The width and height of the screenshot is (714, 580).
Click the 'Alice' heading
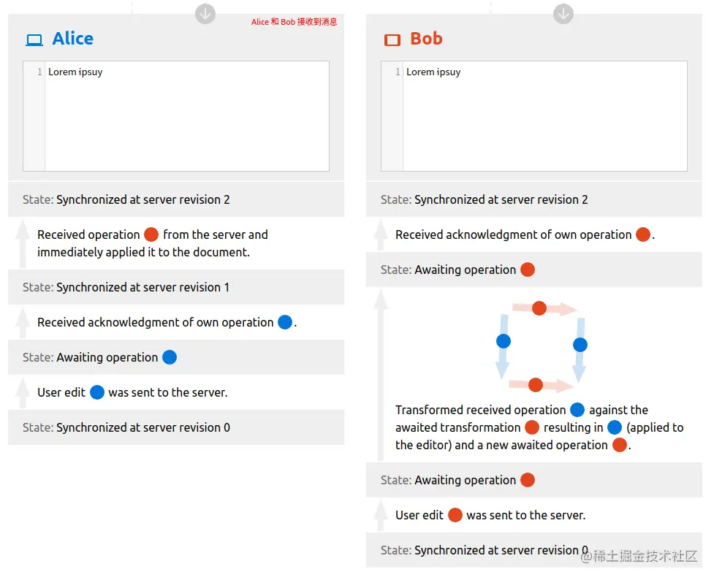[73, 39]
